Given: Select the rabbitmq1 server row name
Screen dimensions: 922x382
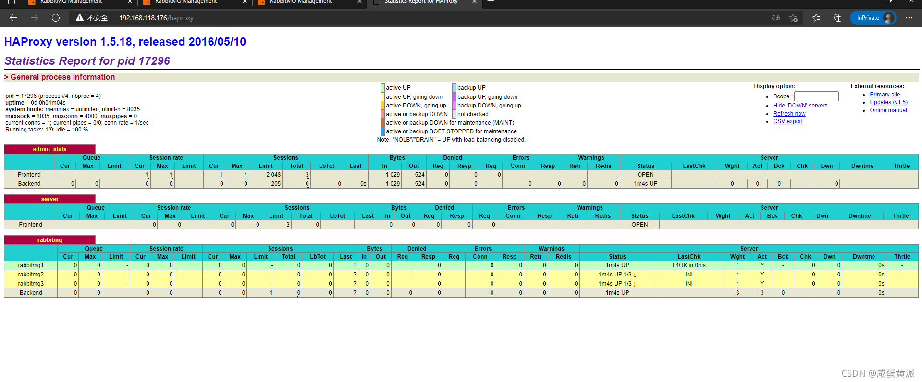Looking at the screenshot, I should click(31, 265).
